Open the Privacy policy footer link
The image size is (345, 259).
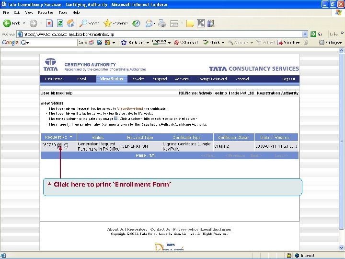(186, 229)
